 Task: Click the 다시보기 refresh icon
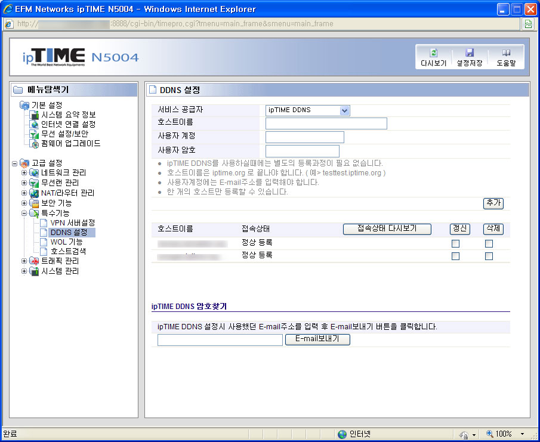(x=434, y=52)
